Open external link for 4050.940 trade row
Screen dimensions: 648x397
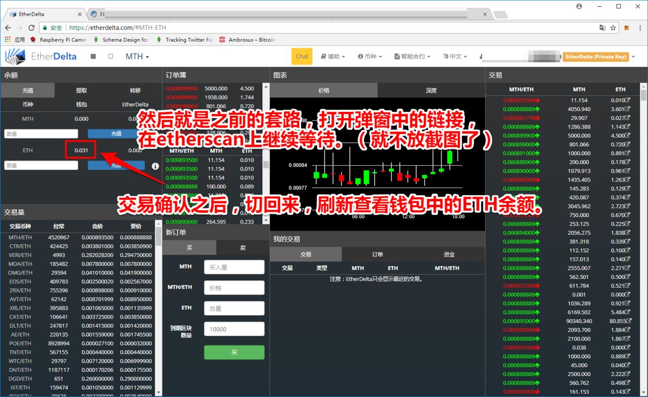pos(628,109)
